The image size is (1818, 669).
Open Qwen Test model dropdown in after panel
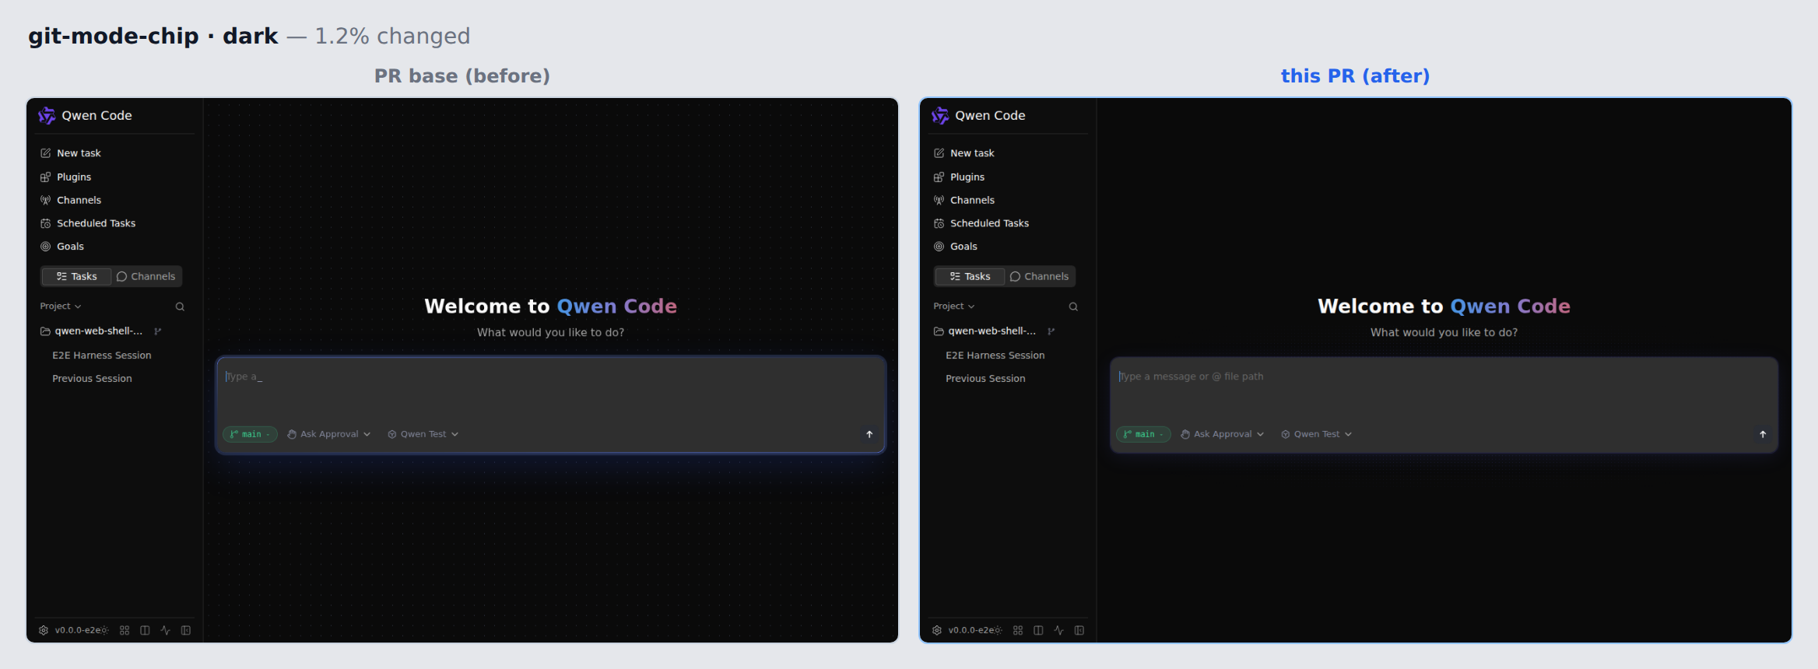(x=1316, y=434)
